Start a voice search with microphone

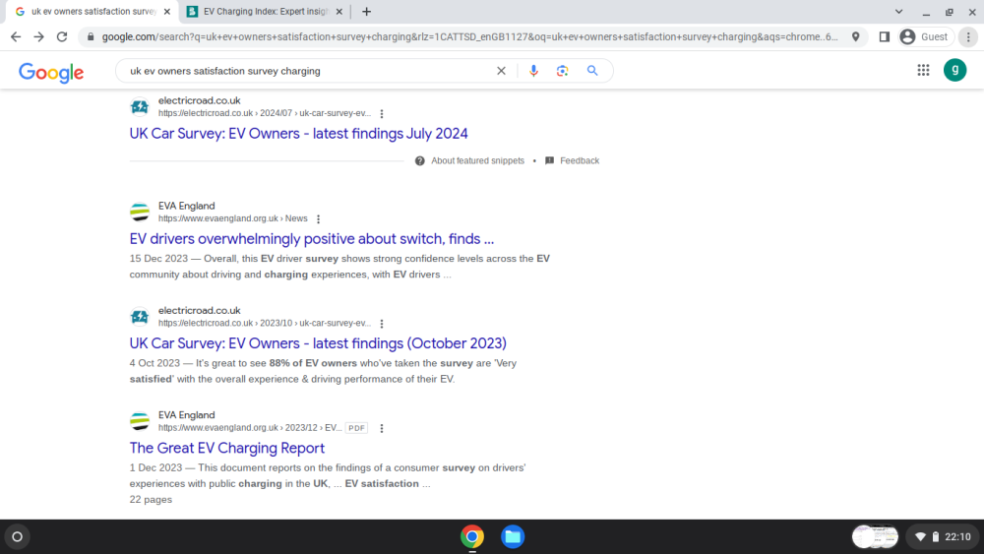(533, 71)
